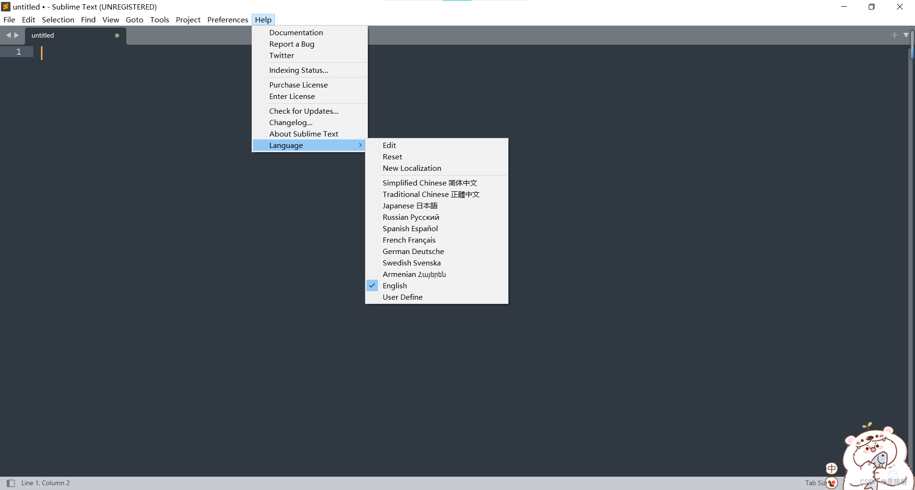915x490 pixels.
Task: Choose Report a Bug
Action: pos(310,44)
